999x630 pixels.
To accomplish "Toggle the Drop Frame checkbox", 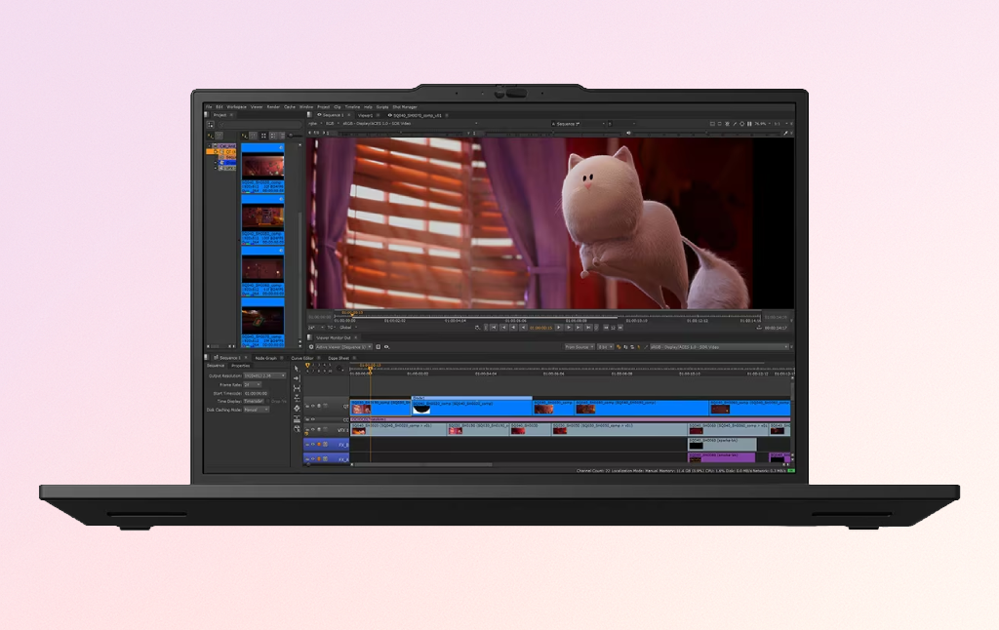I will point(268,401).
